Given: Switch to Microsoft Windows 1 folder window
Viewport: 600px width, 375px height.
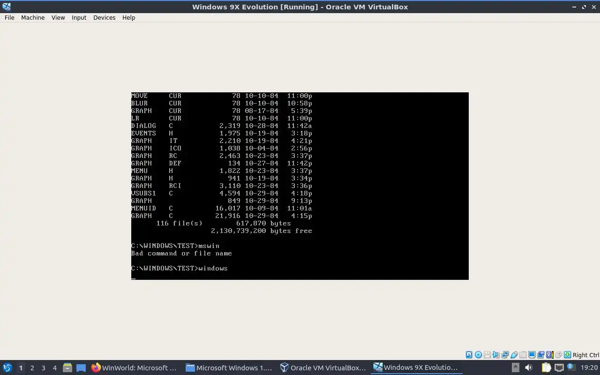Looking at the screenshot, I should coord(229,367).
